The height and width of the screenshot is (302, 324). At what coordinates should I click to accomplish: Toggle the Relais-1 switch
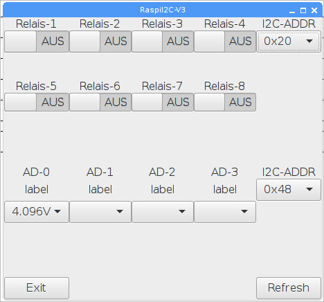point(37,42)
